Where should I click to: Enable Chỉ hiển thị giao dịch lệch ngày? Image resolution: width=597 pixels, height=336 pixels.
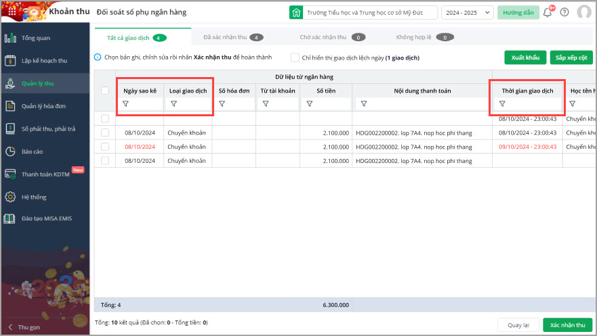295,57
